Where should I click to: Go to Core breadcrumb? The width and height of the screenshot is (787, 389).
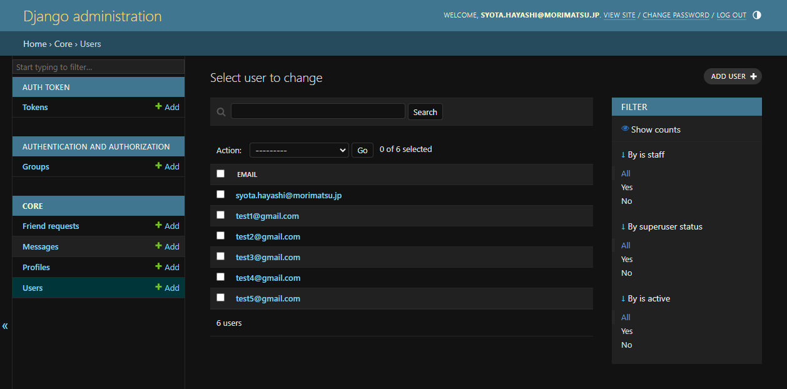(63, 44)
